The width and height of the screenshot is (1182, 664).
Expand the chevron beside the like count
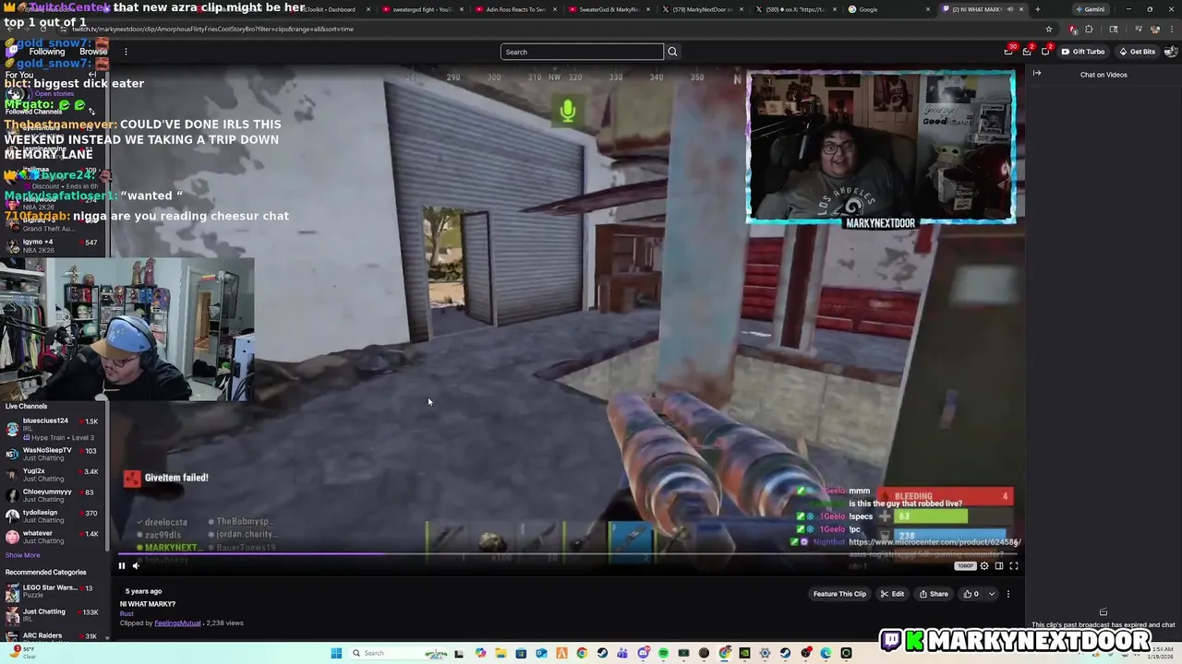[992, 594]
